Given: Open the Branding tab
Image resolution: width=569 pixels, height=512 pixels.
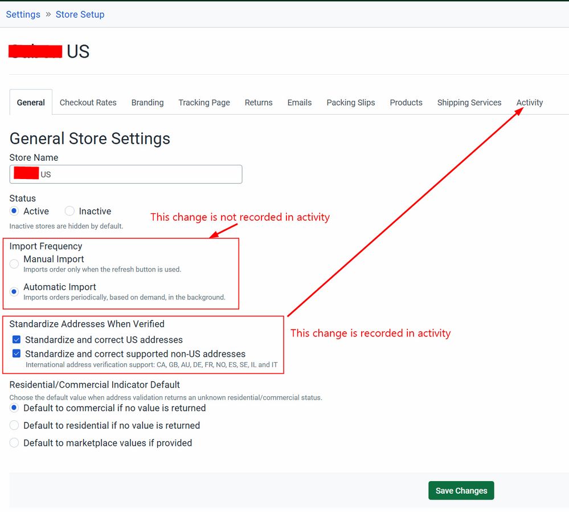Looking at the screenshot, I should (x=148, y=103).
